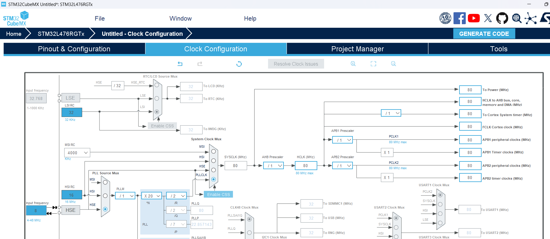Open the PLL /P divider dropdown
The width and height of the screenshot is (550, 239).
pos(176,224)
